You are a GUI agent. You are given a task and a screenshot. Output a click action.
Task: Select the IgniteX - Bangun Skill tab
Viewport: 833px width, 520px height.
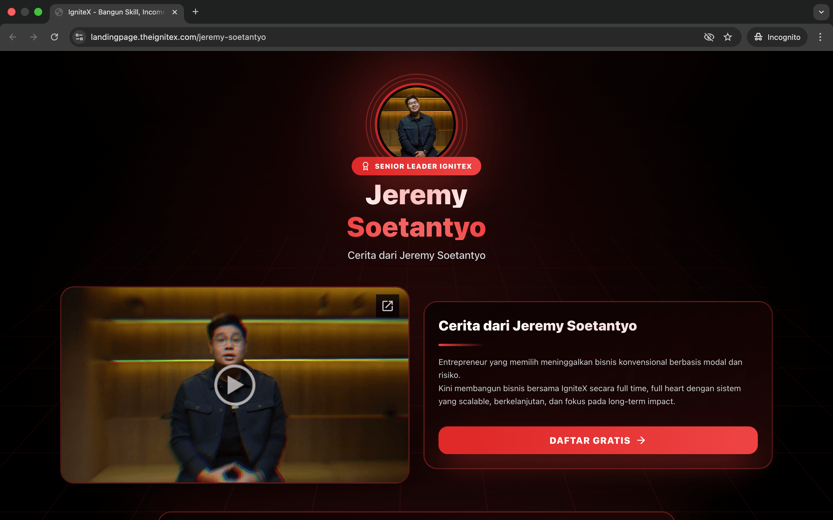coord(116,12)
